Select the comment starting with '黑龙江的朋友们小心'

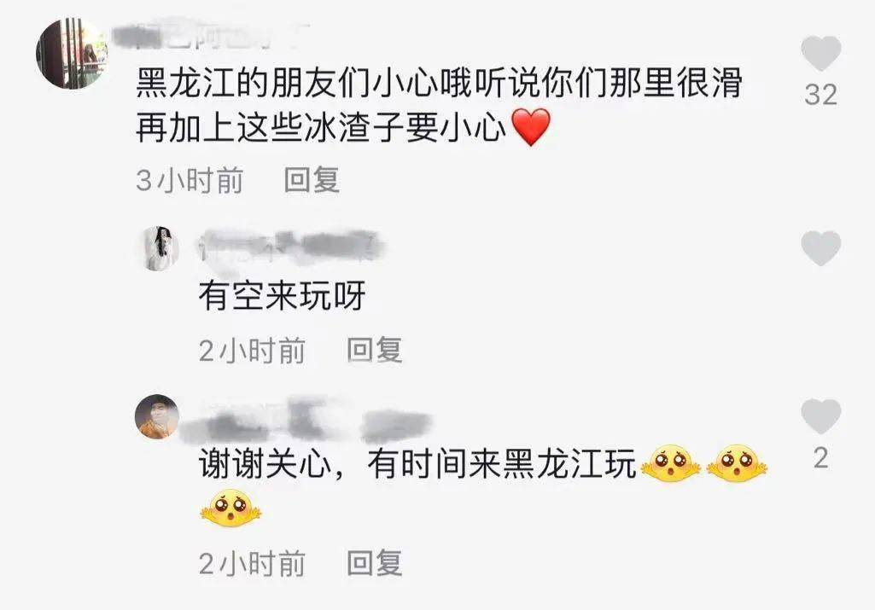coord(439,106)
